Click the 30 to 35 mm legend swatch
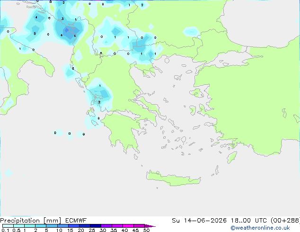 pyautogui.click(x=106, y=226)
